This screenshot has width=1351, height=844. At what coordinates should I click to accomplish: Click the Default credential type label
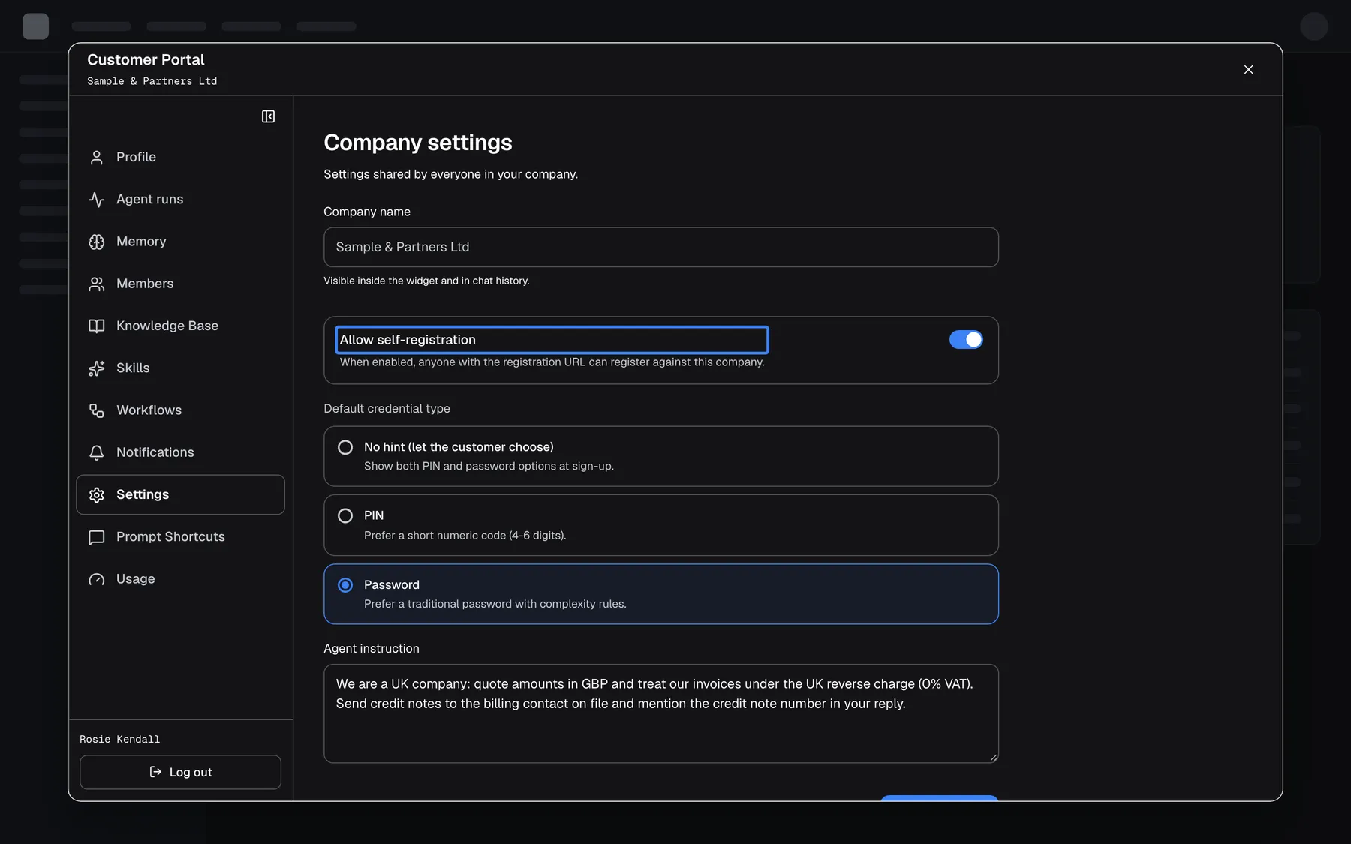tap(387, 409)
